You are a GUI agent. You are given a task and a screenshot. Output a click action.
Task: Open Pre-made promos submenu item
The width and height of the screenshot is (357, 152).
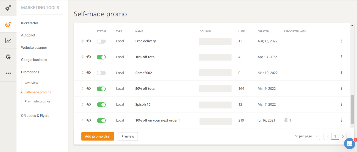pos(38,101)
